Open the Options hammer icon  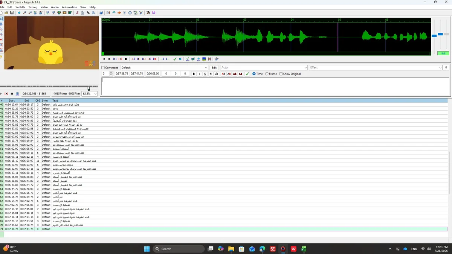pos(148,12)
